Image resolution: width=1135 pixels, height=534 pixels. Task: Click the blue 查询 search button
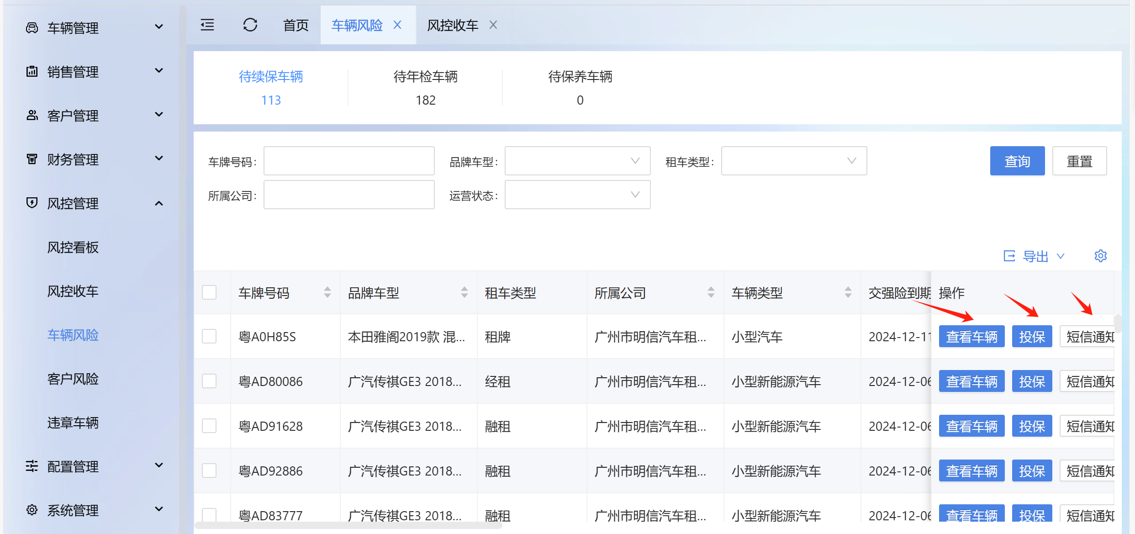1017,161
